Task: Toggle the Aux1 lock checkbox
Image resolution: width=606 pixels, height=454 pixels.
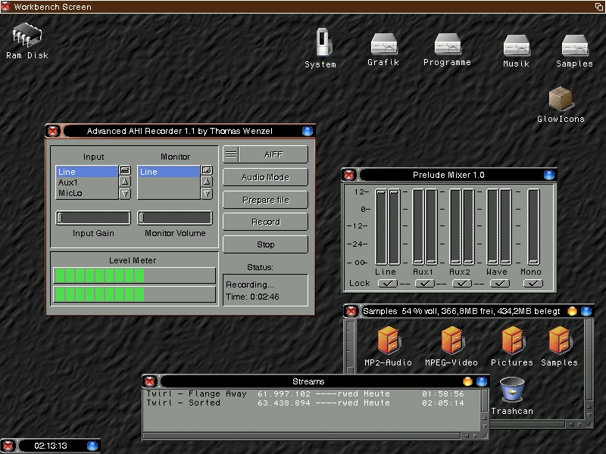Action: pos(424,283)
